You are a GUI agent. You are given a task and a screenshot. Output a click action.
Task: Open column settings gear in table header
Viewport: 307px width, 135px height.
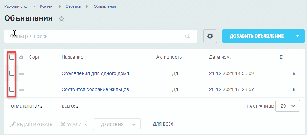click(x=21, y=57)
